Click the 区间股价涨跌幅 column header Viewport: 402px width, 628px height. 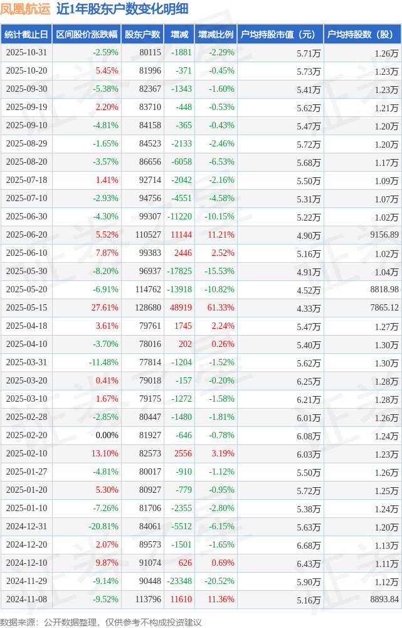[x=87, y=35]
